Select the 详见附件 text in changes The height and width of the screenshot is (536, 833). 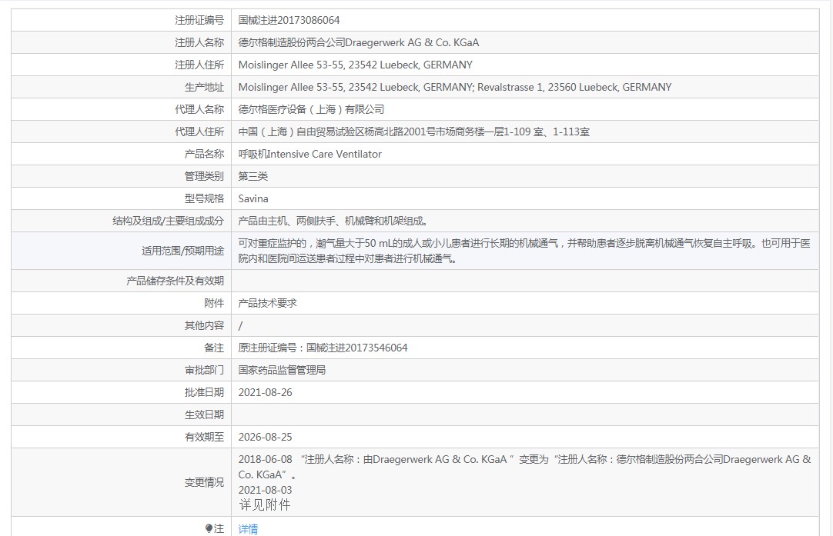click(x=265, y=504)
